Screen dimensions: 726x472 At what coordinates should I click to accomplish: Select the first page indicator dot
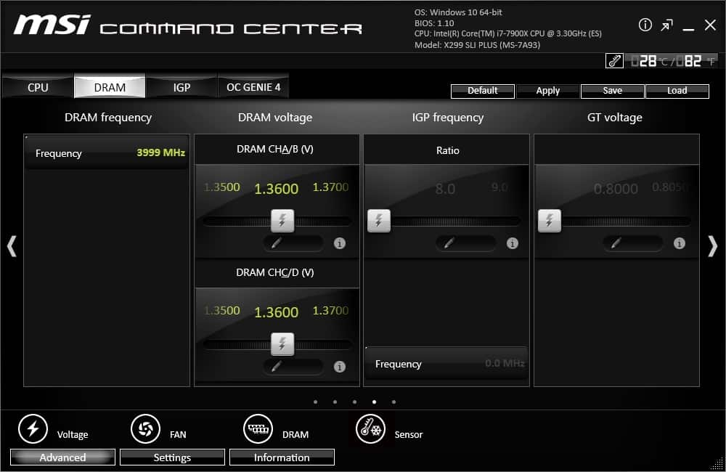[x=315, y=402]
